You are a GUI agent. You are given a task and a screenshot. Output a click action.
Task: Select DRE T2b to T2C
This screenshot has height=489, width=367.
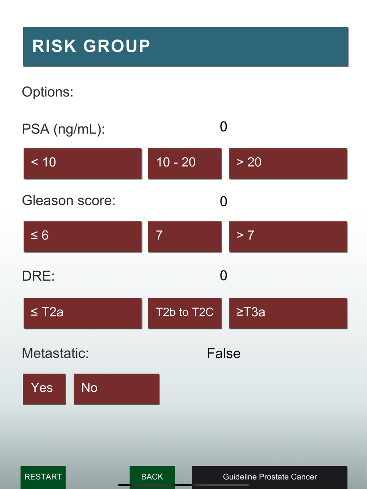[185, 313]
